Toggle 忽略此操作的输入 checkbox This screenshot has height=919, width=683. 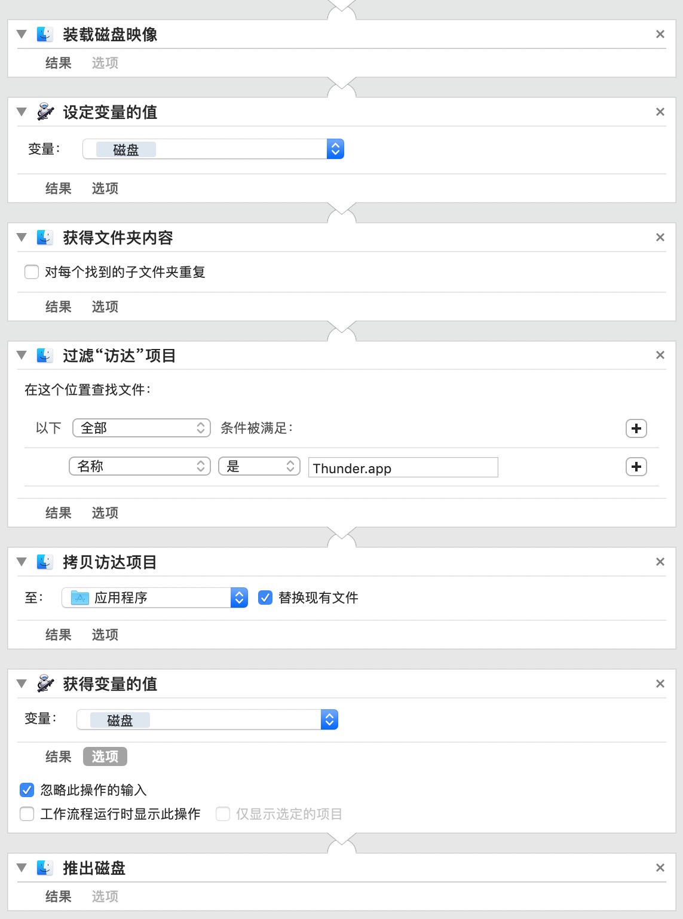coord(27,790)
